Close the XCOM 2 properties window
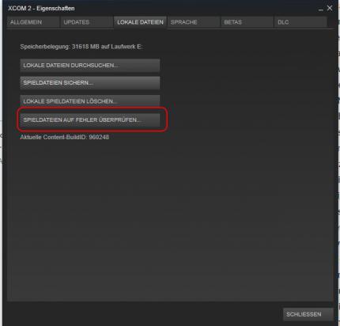 330,8
